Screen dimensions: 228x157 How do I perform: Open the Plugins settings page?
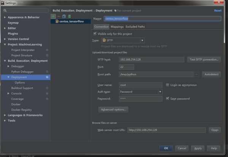pyautogui.click(x=13, y=34)
